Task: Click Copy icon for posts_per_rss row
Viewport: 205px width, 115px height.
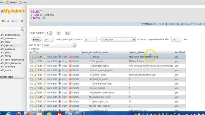Action: (60, 102)
